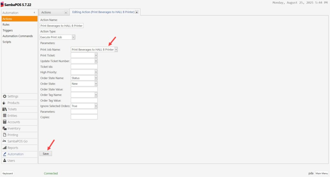Open the on-screen Keyboard

click(8, 173)
